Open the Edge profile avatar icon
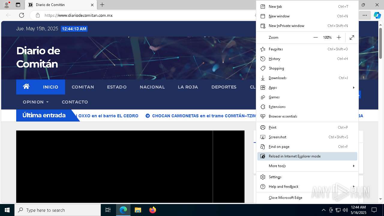Image resolution: width=384 pixels, height=216 pixels. click(7, 5)
